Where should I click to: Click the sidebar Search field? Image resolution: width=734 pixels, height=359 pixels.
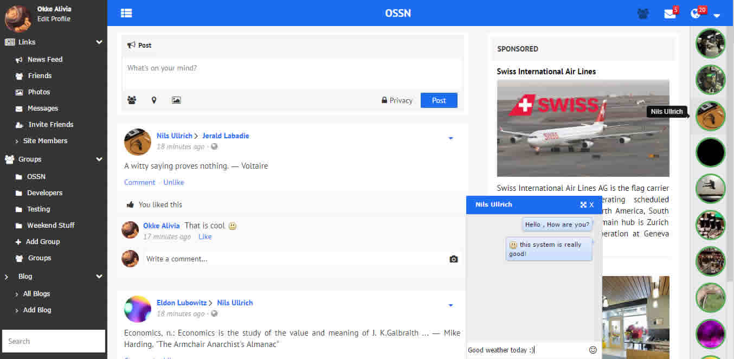[54, 342]
